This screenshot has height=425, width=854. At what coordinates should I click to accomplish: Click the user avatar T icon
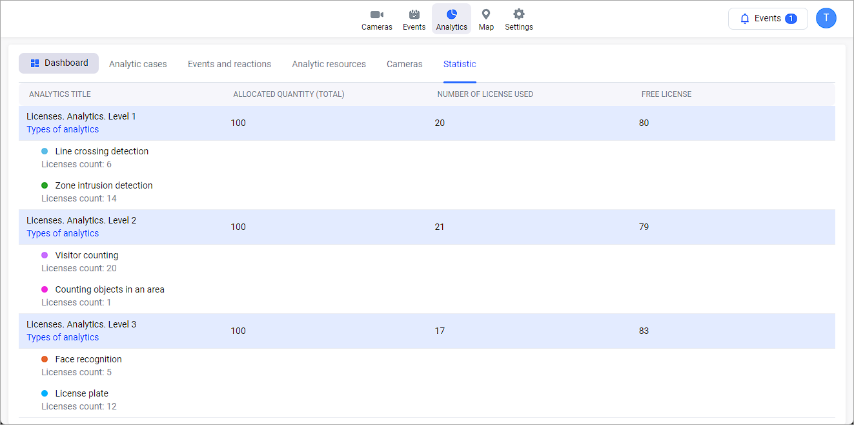(826, 18)
